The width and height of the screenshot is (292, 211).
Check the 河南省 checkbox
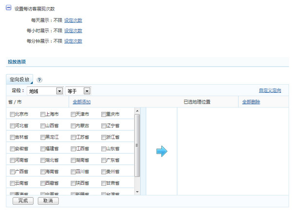point(12,160)
